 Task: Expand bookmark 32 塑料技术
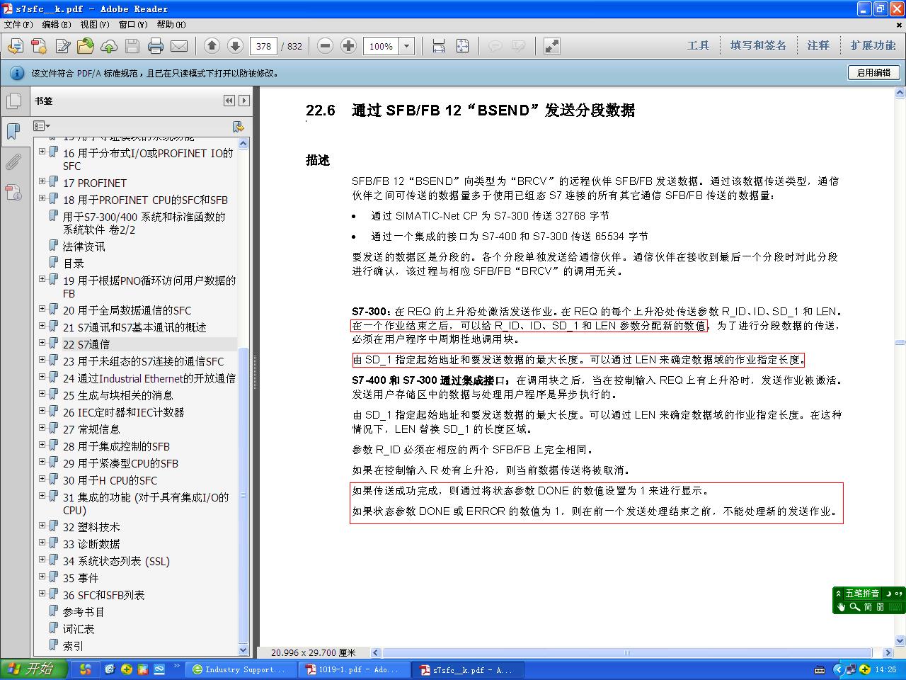42,526
